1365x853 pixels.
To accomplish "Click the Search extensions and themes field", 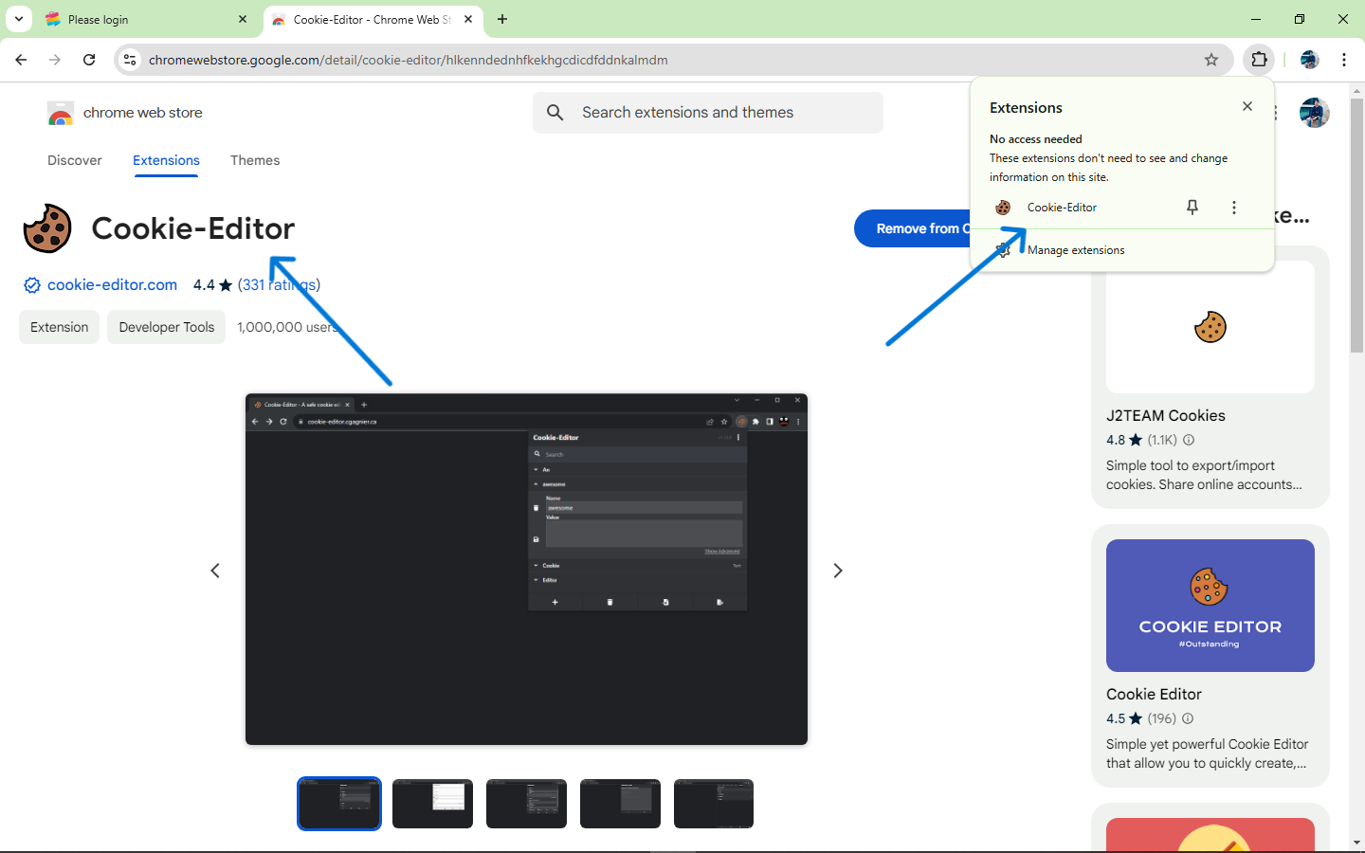I will tap(720, 113).
